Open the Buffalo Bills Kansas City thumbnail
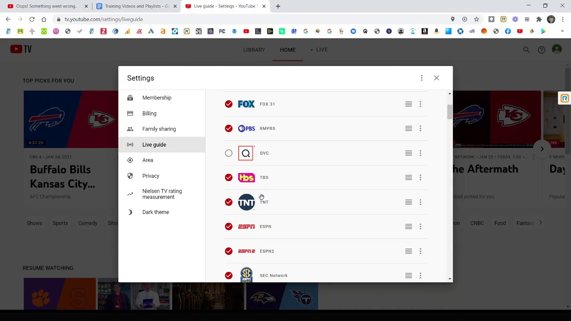Screen dimensions: 571x321 (71, 119)
